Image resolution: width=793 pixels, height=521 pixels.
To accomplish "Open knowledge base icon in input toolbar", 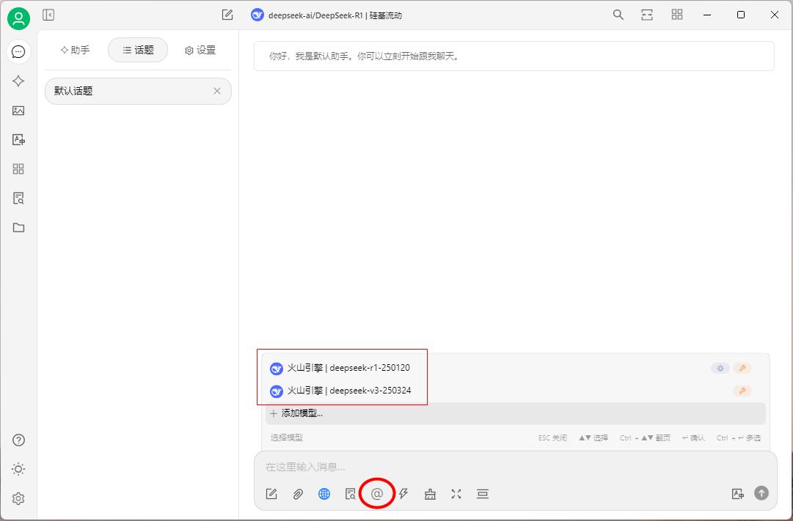I will pos(351,494).
